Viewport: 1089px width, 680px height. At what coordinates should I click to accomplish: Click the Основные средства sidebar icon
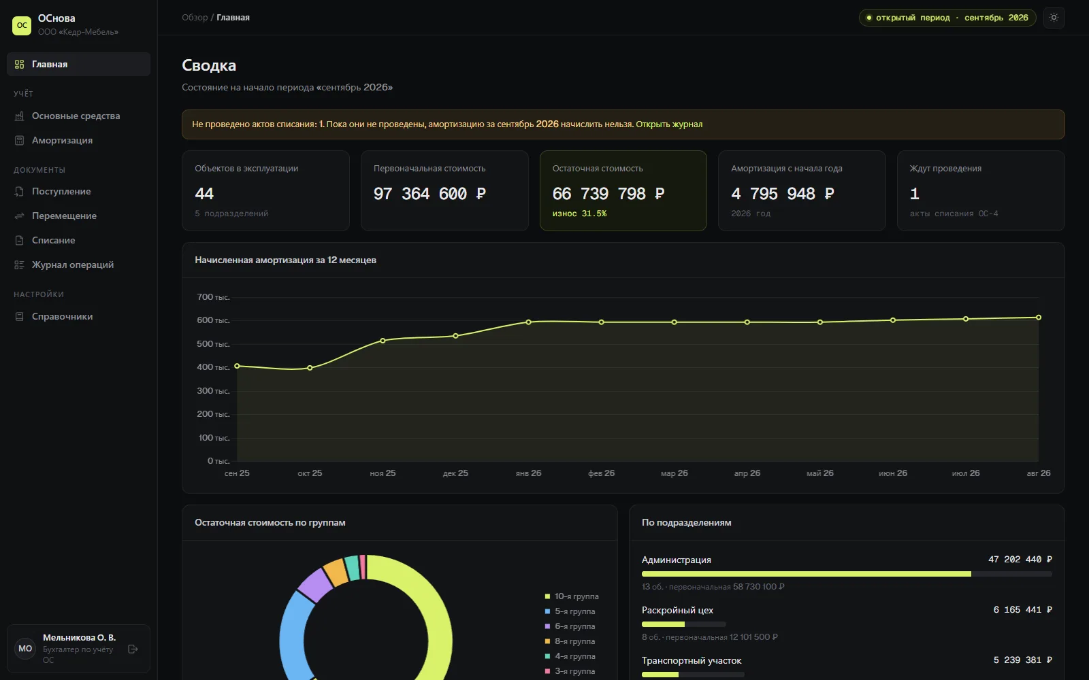click(x=19, y=116)
